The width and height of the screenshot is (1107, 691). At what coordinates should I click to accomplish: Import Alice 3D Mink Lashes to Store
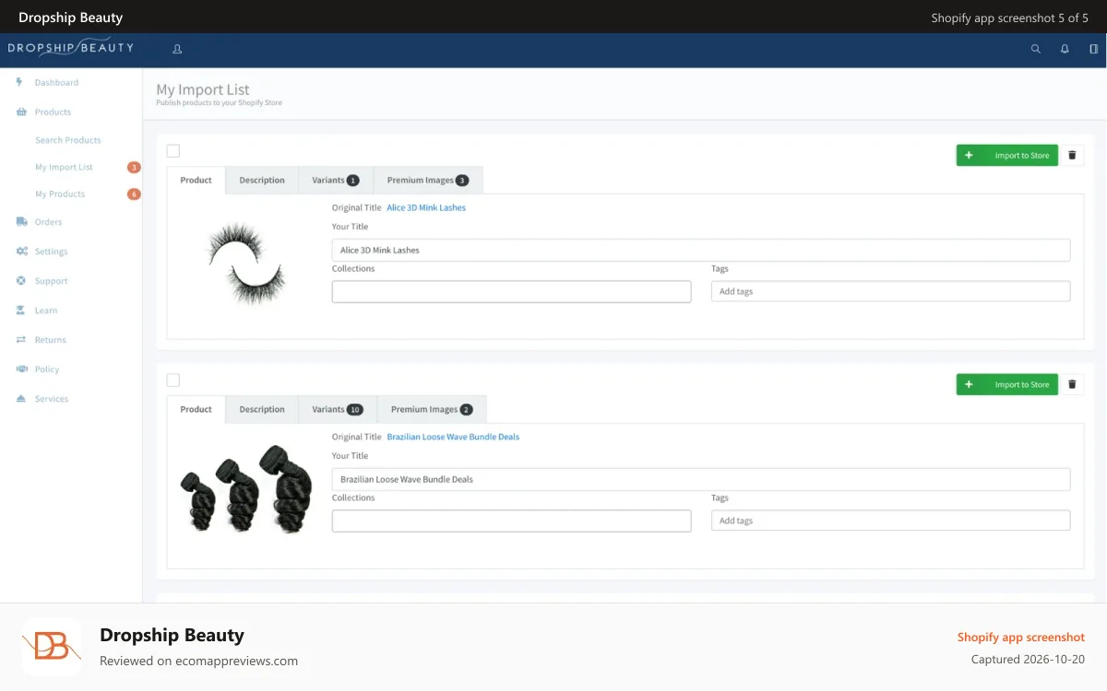pos(1007,155)
